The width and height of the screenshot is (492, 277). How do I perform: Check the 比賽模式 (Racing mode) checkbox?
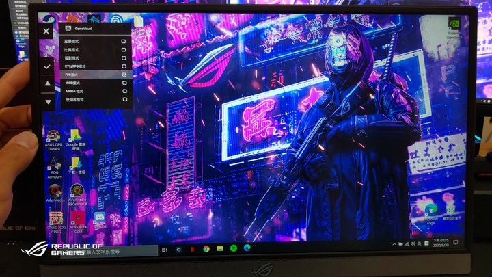coord(124,50)
